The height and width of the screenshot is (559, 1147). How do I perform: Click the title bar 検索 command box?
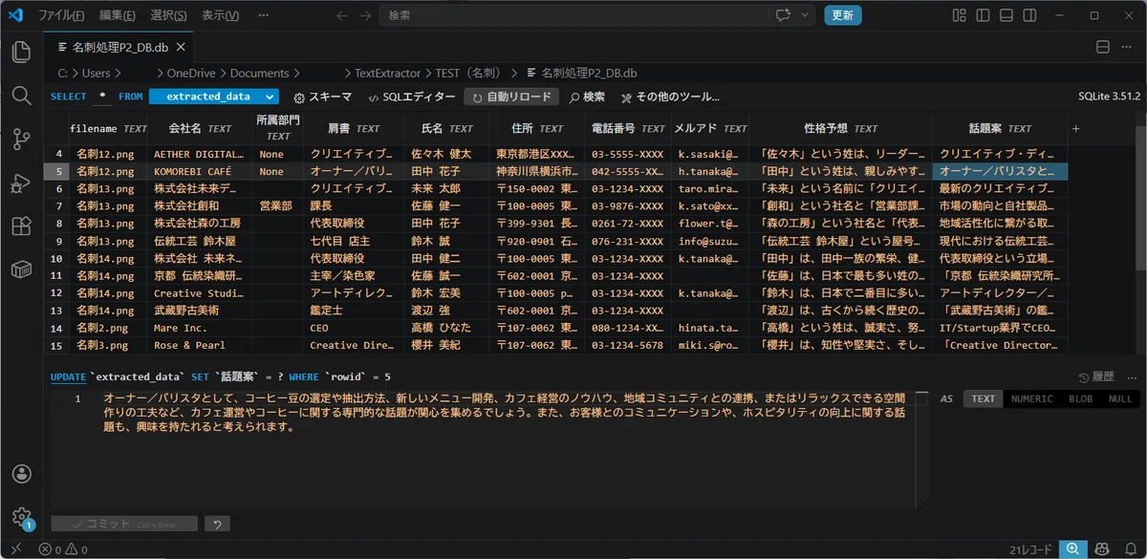tap(573, 15)
